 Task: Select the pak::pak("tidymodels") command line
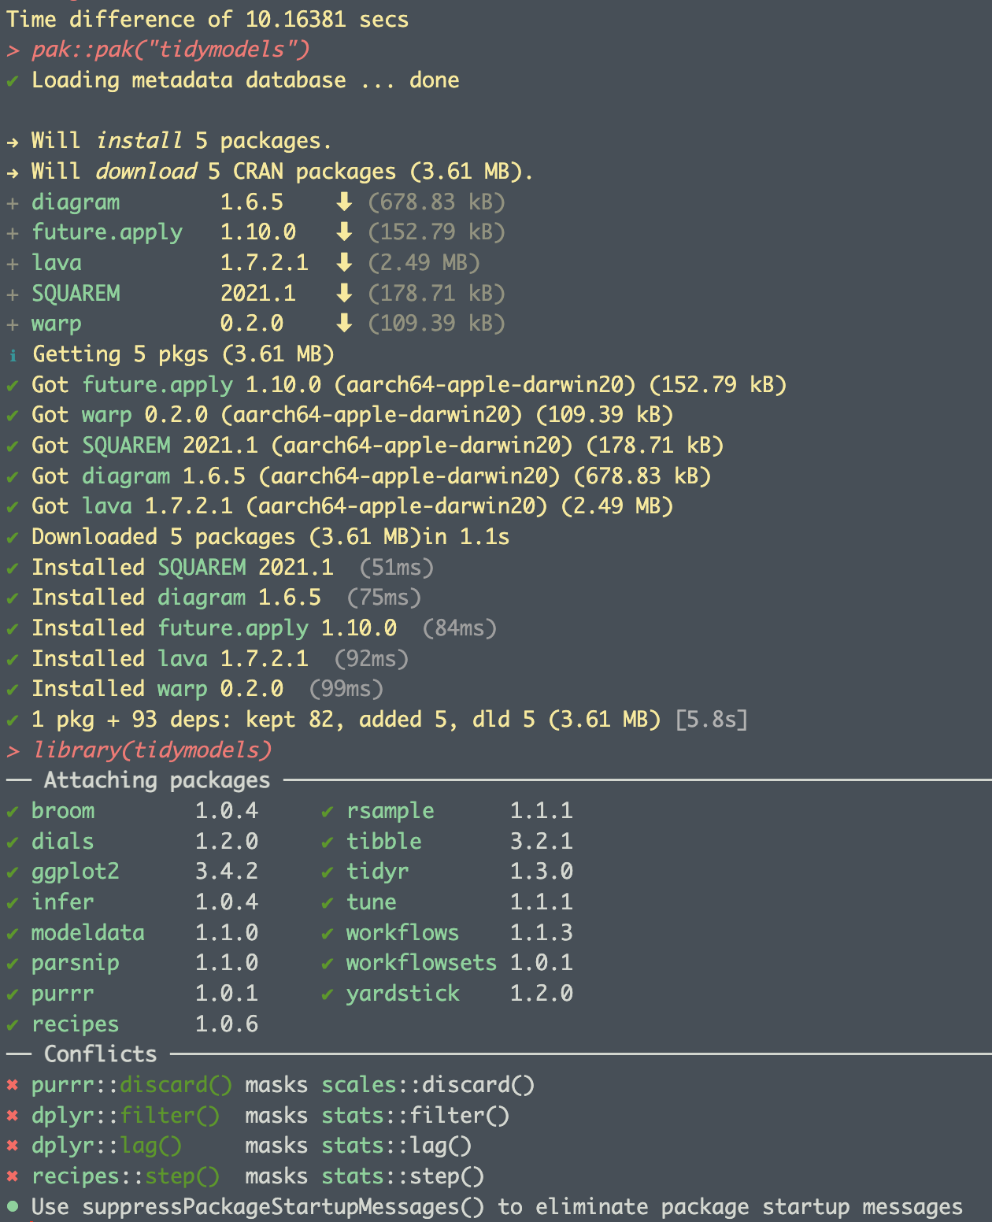169,50
